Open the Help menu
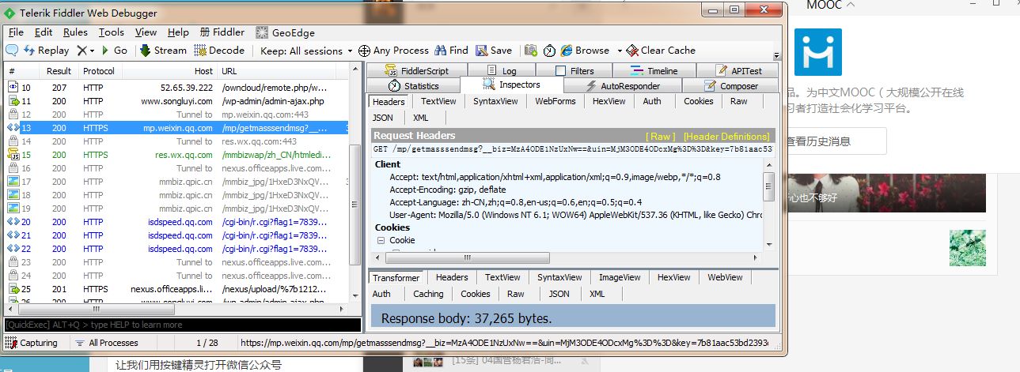 pyautogui.click(x=178, y=32)
